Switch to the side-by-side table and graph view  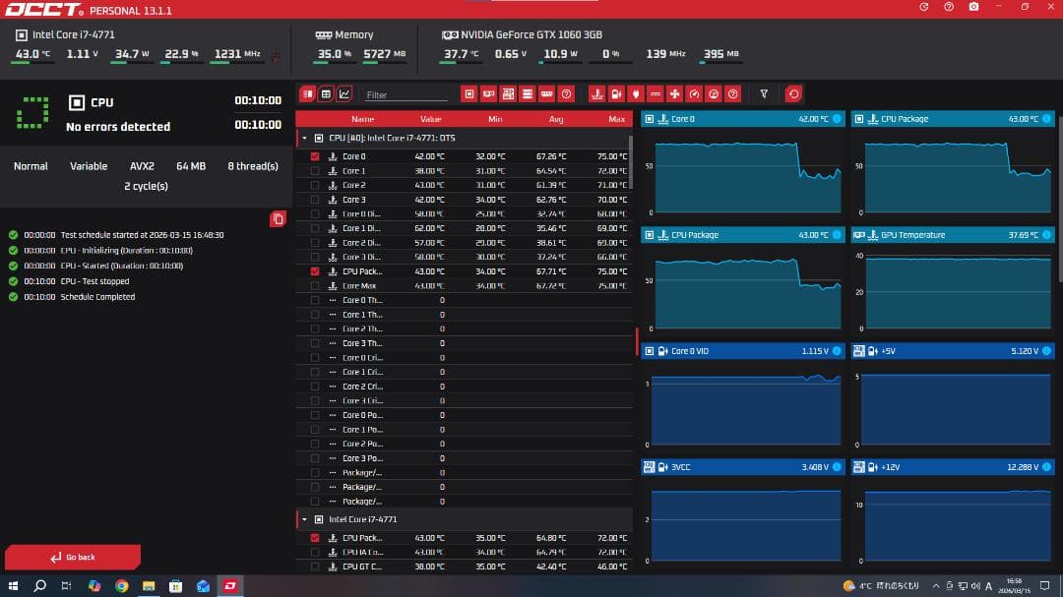(x=308, y=94)
